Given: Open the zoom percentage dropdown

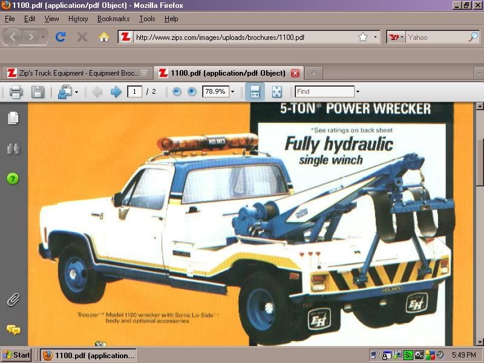Looking at the screenshot, I should (232, 92).
